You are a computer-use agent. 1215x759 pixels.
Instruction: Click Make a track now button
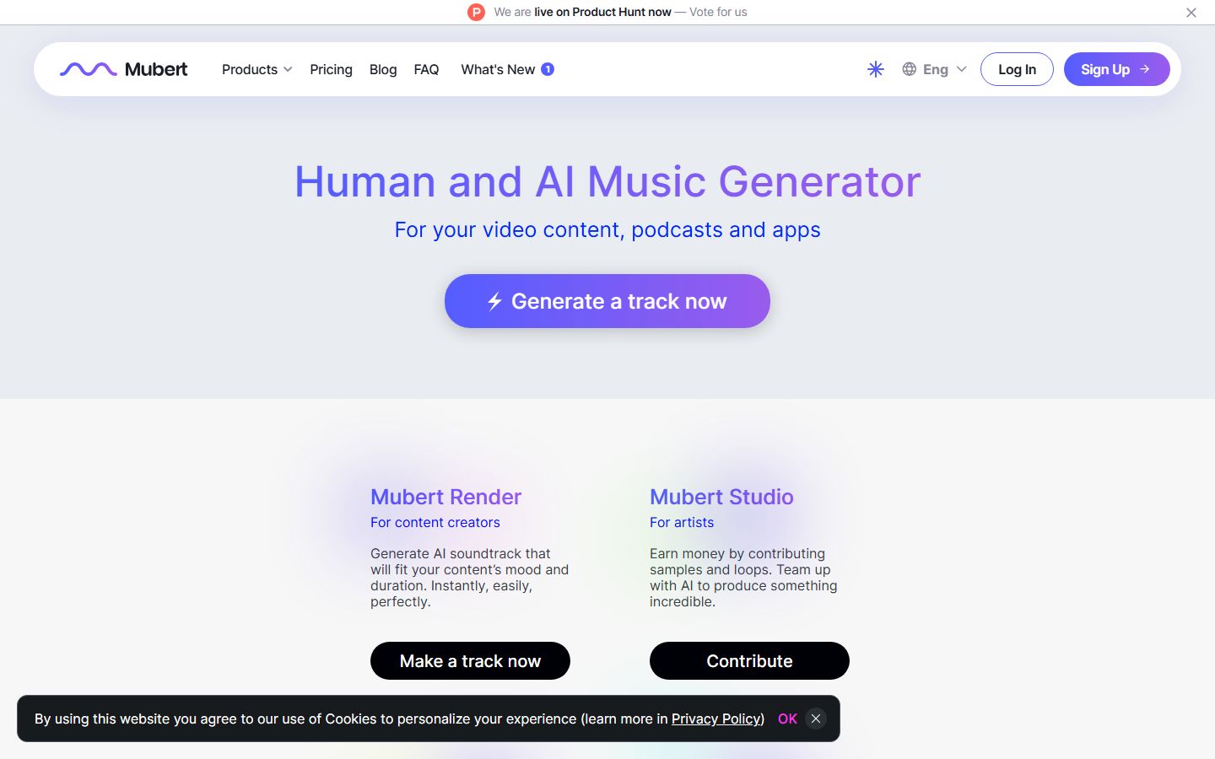470,660
